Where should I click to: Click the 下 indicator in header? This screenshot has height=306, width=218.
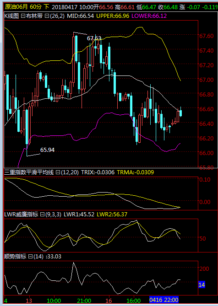click(x=46, y=7)
